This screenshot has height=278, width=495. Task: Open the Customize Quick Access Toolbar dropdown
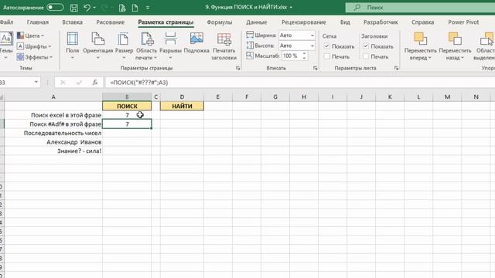click(148, 8)
